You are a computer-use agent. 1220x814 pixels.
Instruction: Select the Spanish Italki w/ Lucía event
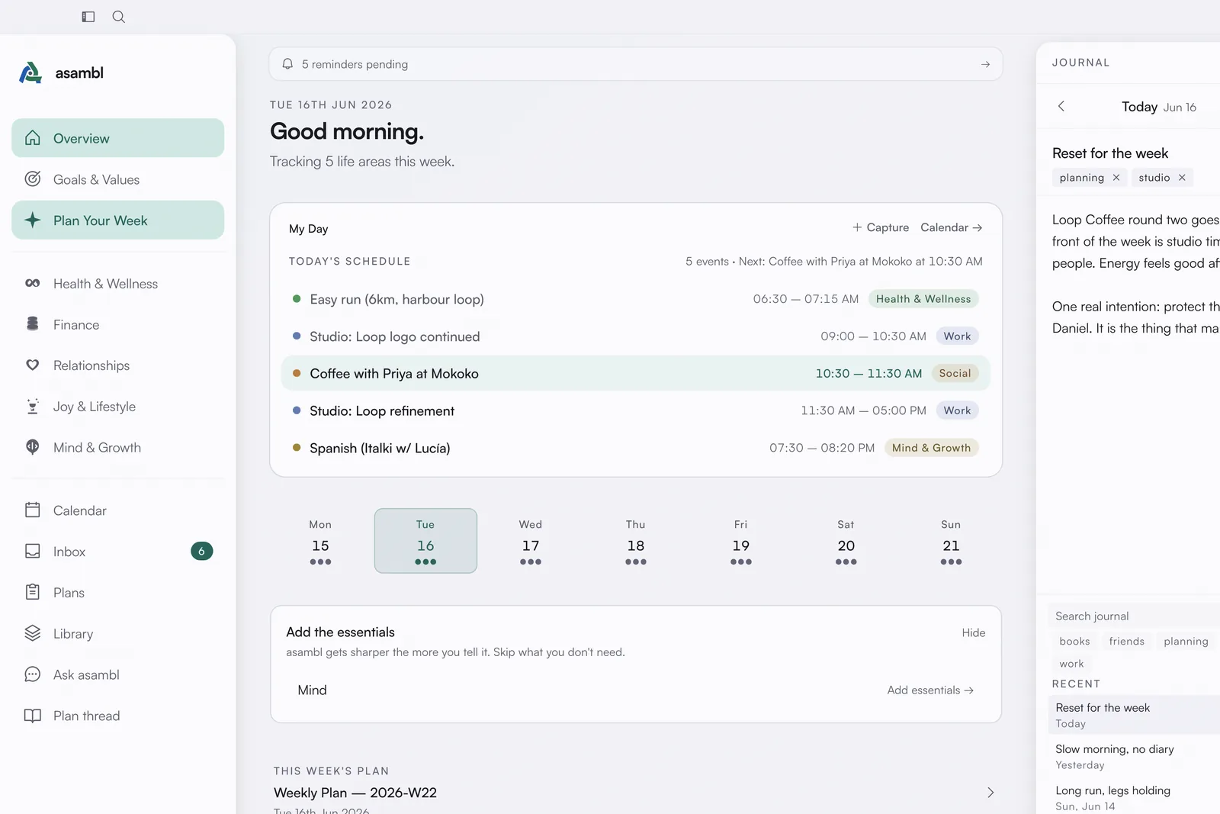click(636, 448)
